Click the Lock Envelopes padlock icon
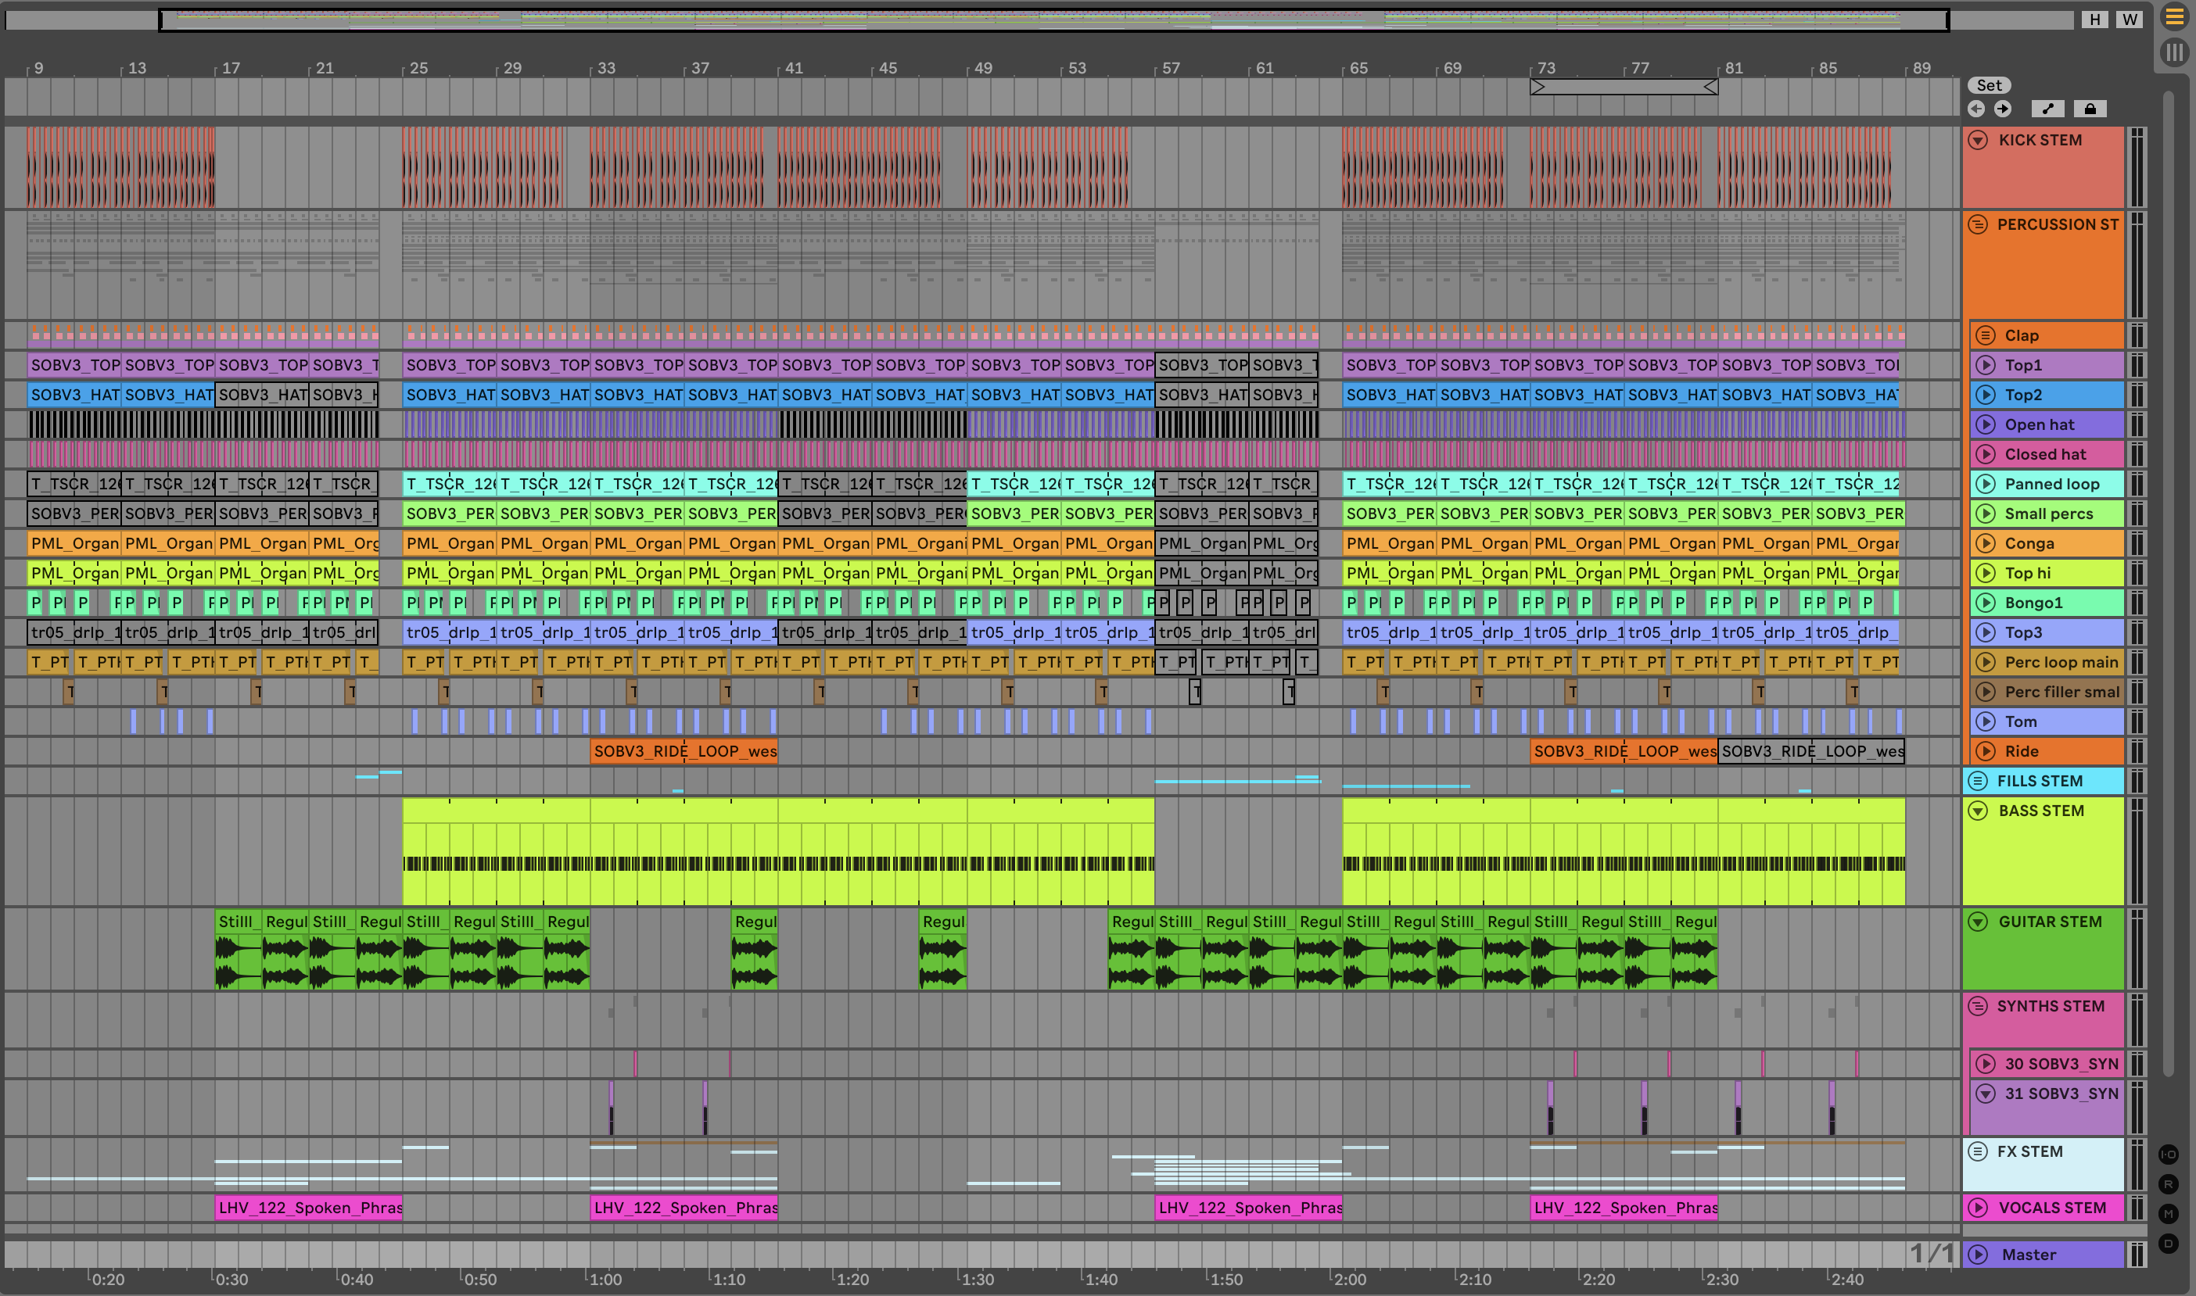The width and height of the screenshot is (2196, 1296). click(x=2090, y=109)
